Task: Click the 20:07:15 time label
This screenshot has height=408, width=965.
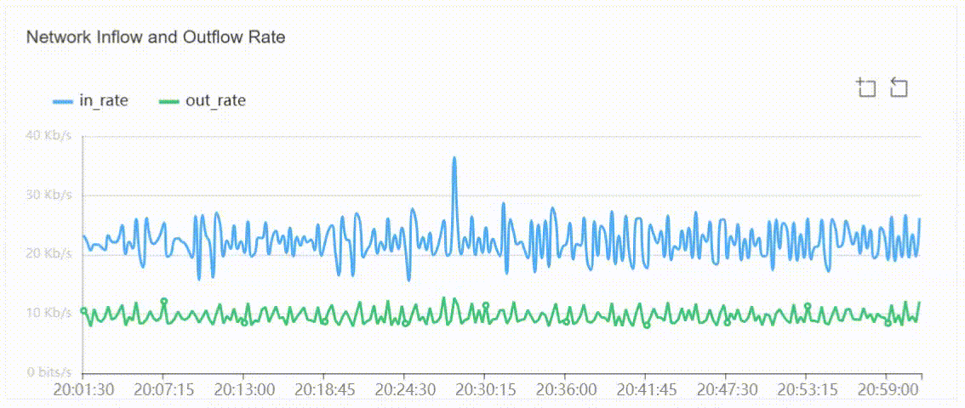Action: pos(163,390)
